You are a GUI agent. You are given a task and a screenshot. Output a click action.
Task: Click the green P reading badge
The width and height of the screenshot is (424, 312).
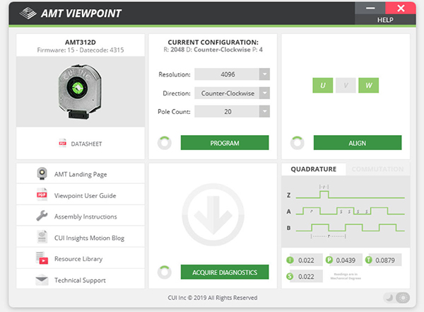coord(329,260)
